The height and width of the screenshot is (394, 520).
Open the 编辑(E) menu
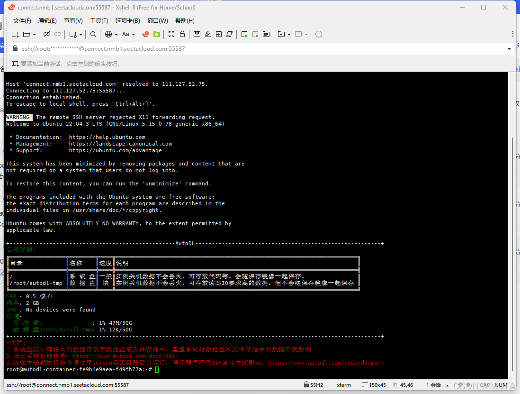[x=47, y=20]
